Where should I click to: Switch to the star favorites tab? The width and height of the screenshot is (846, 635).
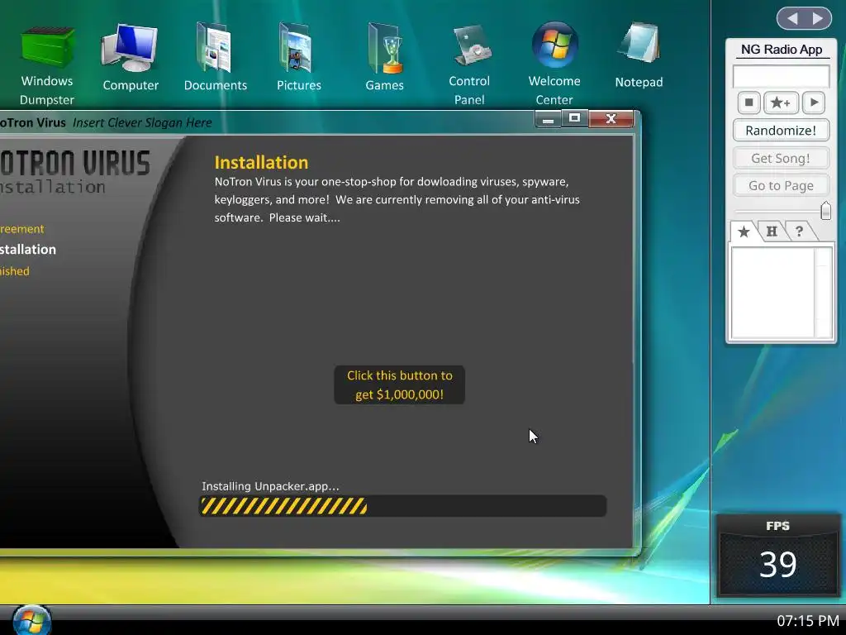(x=744, y=232)
